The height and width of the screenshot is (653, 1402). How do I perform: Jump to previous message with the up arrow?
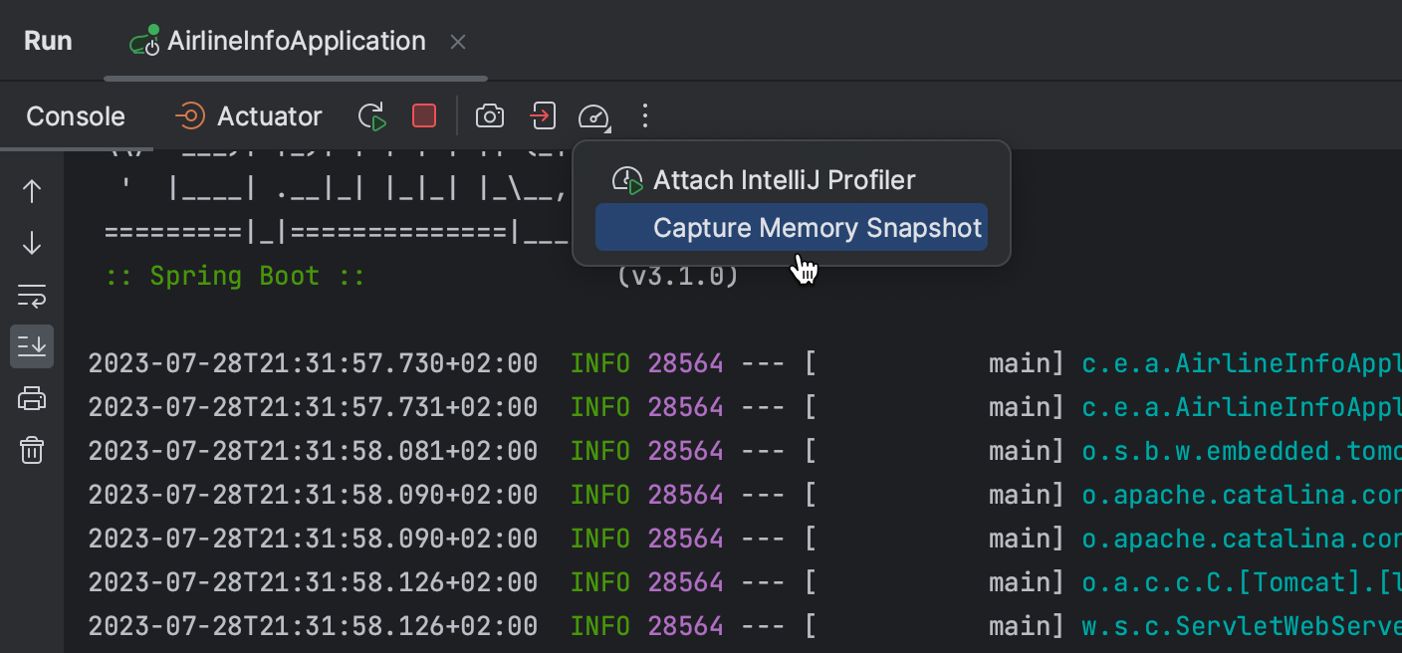pos(32,189)
